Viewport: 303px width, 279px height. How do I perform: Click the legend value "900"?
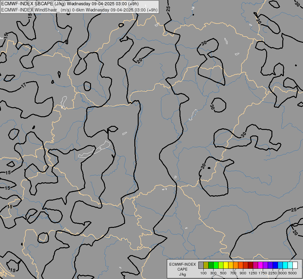pos(243,273)
